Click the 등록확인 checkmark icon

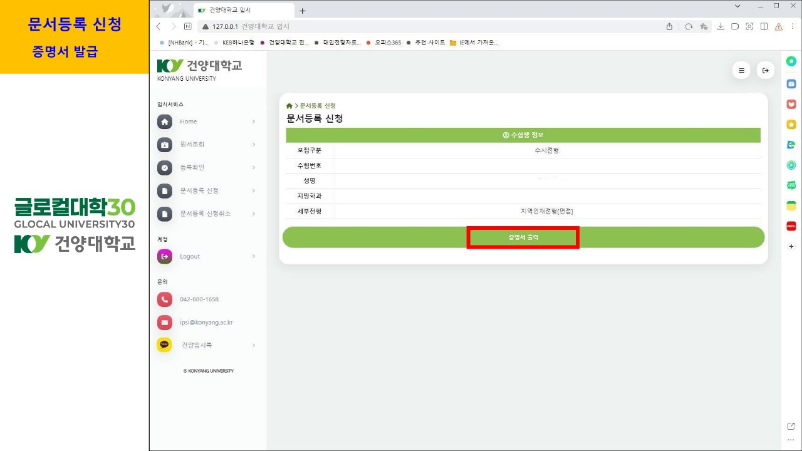point(164,168)
